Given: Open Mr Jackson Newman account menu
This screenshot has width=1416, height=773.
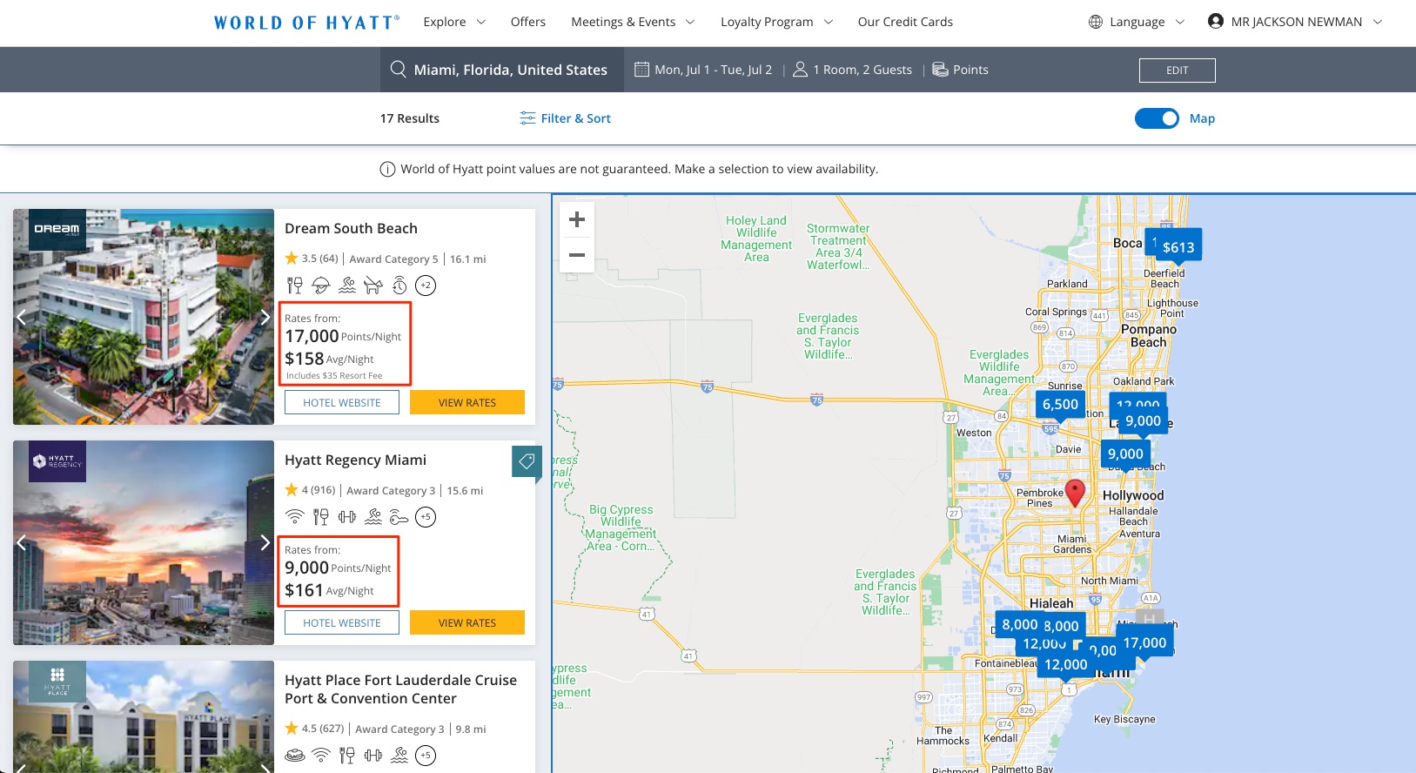Looking at the screenshot, I should [1295, 22].
